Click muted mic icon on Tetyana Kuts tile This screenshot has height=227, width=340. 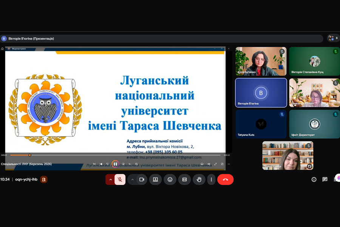(x=282, y=114)
